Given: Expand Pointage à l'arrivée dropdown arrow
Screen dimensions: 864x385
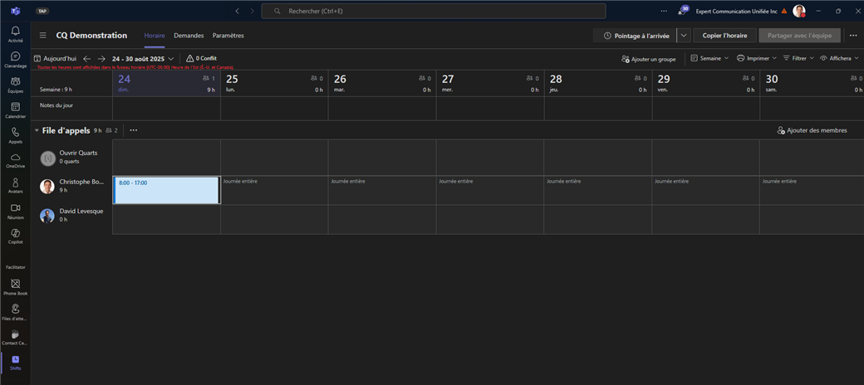Looking at the screenshot, I should pos(683,35).
